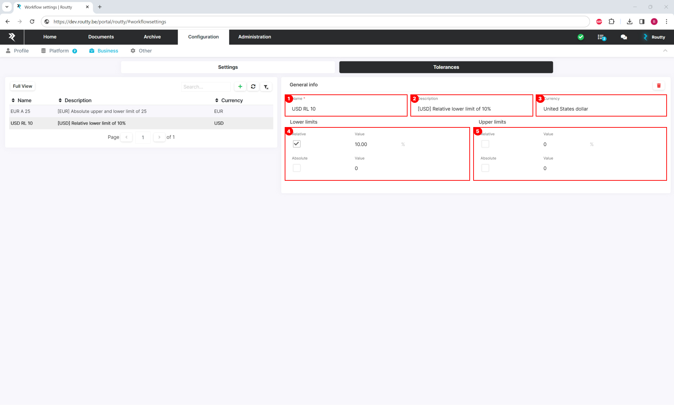Screen dimensions: 674x405
Task: Click the refresh list icon
Action: click(253, 87)
